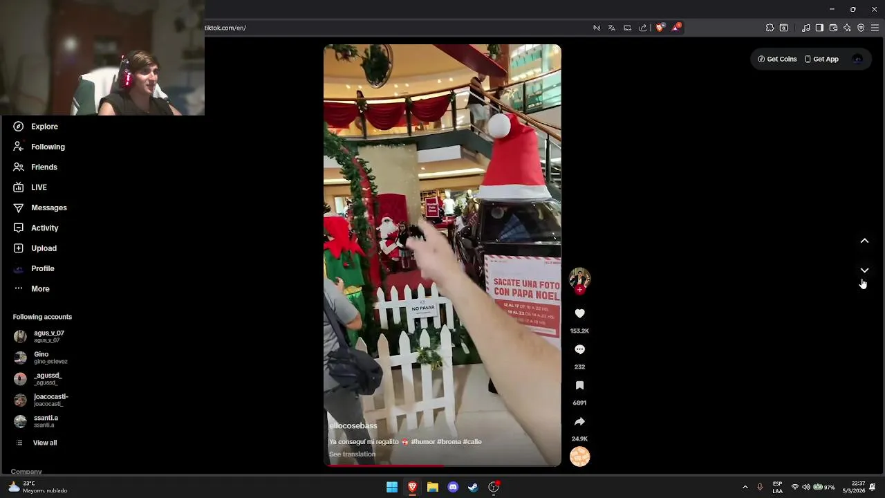The height and width of the screenshot is (498, 885).
Task: Open the browser hamburger menu
Action: point(875,28)
